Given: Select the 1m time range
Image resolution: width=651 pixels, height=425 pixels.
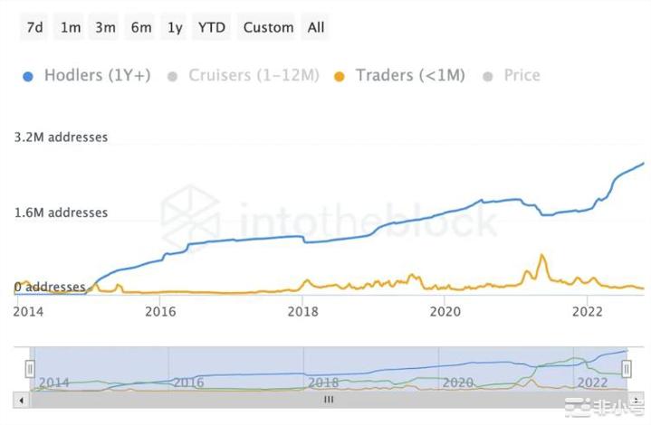Looking at the screenshot, I should pyautogui.click(x=70, y=27).
